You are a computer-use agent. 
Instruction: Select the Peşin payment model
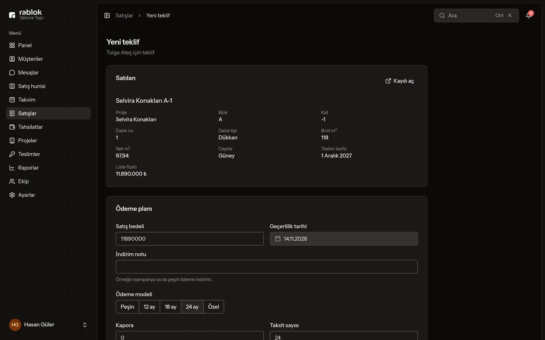127,307
